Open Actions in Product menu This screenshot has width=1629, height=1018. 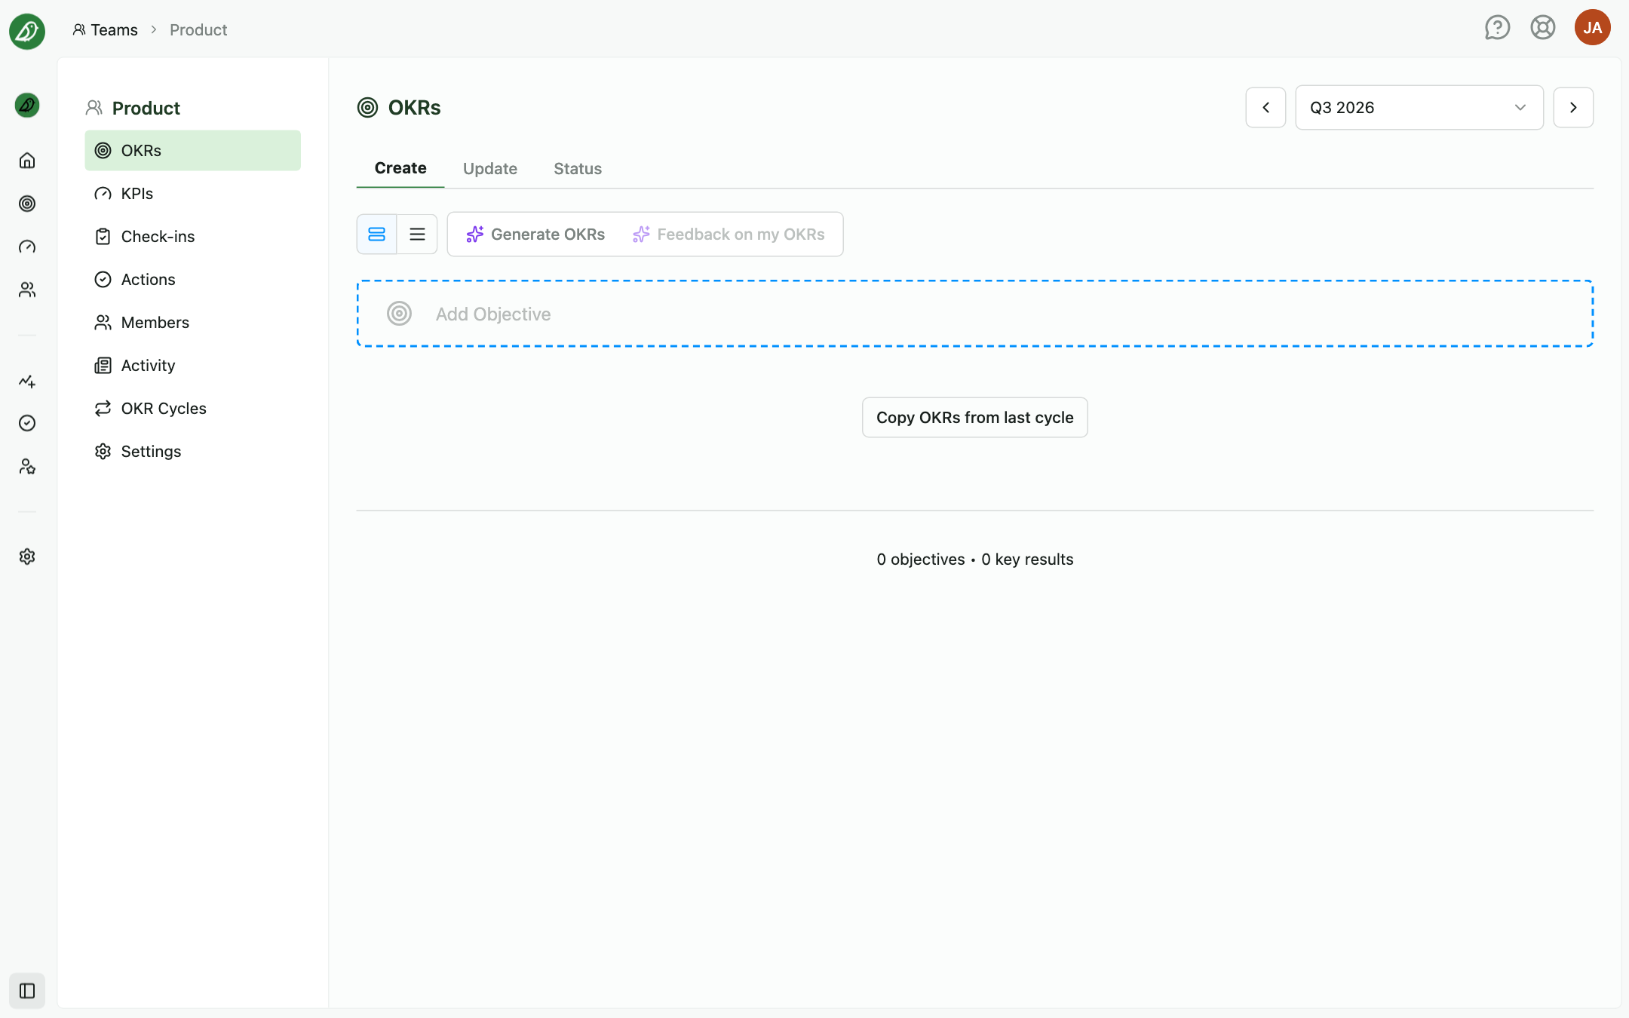[x=193, y=280]
